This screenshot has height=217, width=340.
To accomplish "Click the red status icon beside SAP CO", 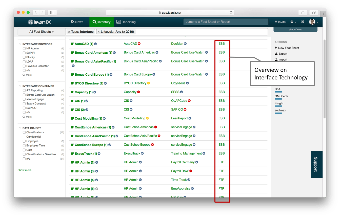I will pos(185,110).
